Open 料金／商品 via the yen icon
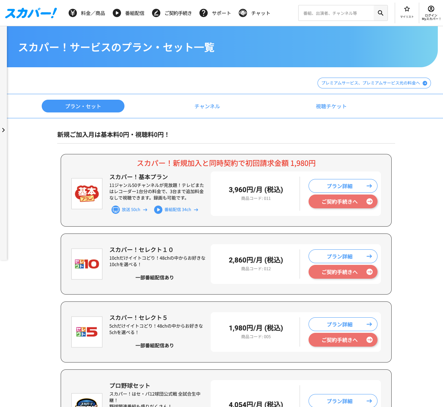The height and width of the screenshot is (407, 443). pyautogui.click(x=72, y=13)
